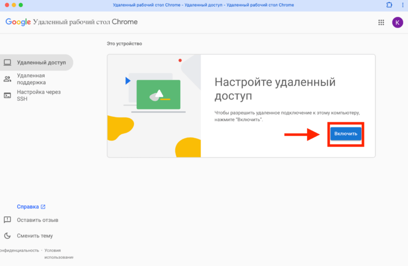Click Оставить отзыв feedback item
The width and height of the screenshot is (408, 266).
[37, 220]
